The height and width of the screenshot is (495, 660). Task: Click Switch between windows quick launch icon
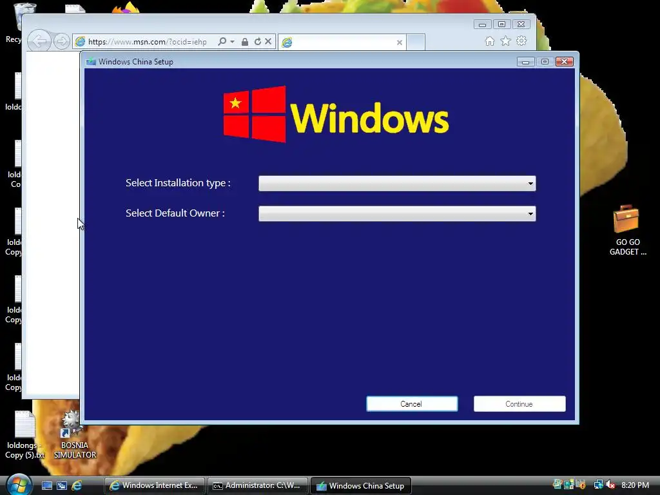(x=61, y=485)
